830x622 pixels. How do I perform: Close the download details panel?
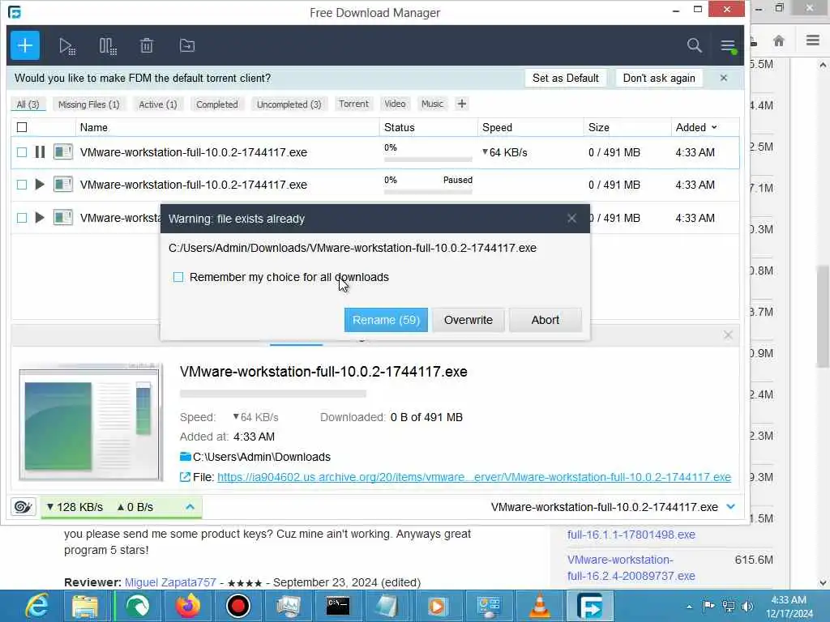[x=729, y=334]
